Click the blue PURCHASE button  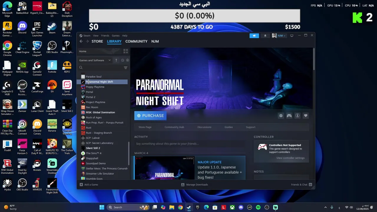tap(150, 116)
